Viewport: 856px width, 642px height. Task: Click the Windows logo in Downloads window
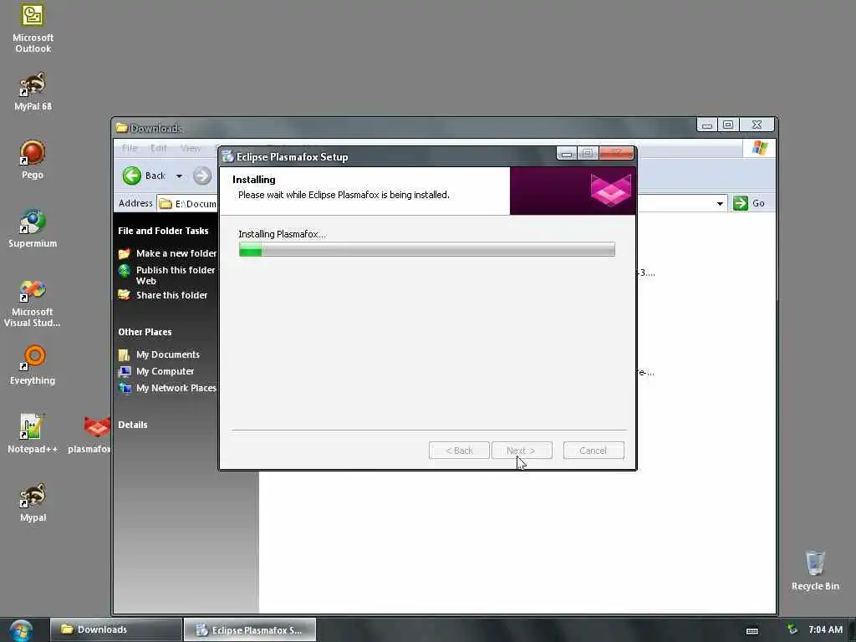point(759,148)
